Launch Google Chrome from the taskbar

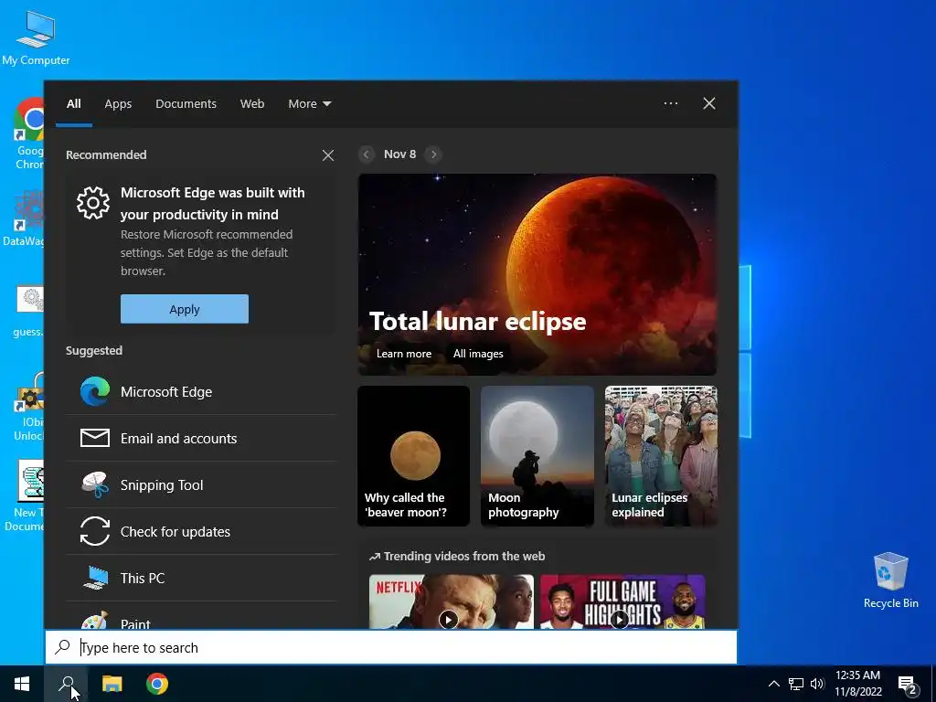point(157,684)
